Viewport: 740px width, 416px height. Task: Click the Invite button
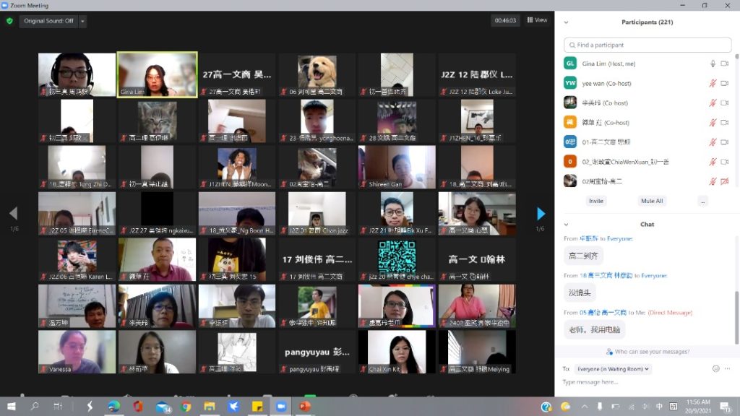(x=595, y=201)
